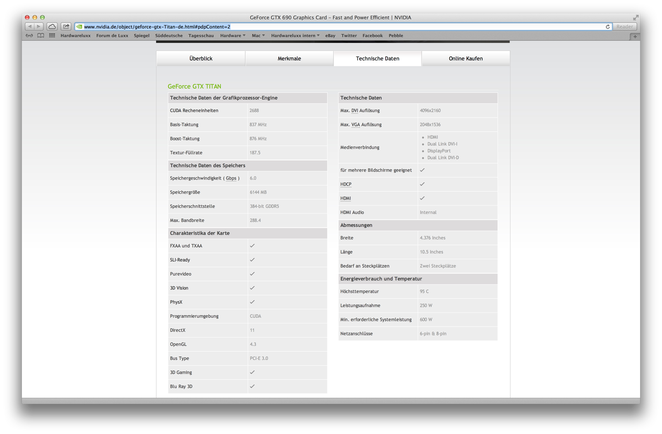Click the Safari forward arrow
Viewport: 662px width, 434px height.
pos(39,26)
